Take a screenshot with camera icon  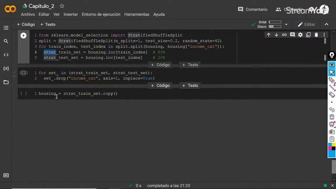332,132
